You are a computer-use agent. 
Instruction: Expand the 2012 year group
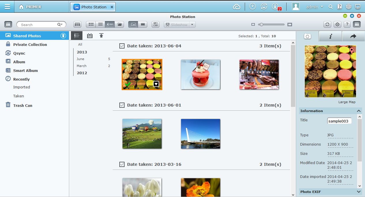pos(82,73)
